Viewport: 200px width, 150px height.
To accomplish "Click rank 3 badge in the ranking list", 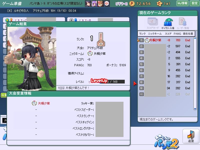I will click(x=141, y=52).
